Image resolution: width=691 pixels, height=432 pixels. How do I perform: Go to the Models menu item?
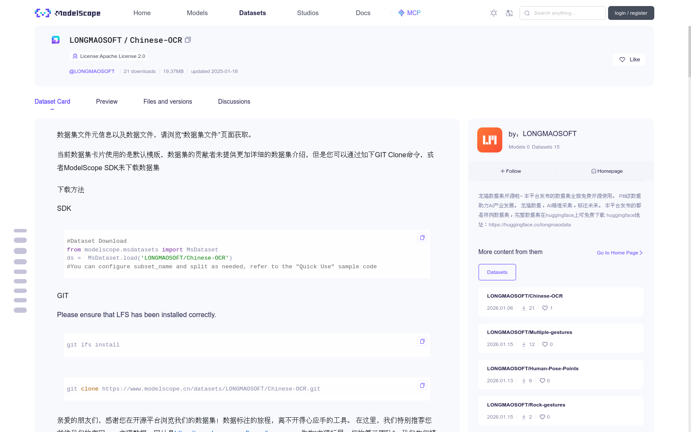pos(197,13)
